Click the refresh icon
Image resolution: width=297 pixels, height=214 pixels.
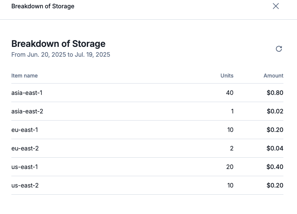[x=279, y=49]
